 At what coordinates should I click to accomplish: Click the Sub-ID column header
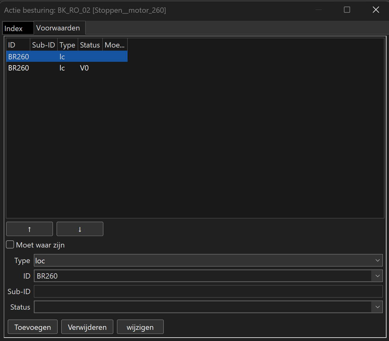coord(43,45)
